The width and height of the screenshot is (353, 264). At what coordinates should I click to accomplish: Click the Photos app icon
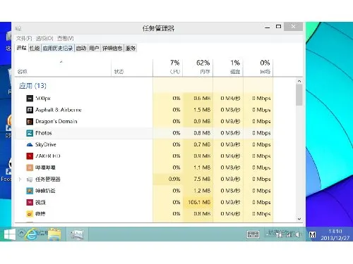pos(30,133)
